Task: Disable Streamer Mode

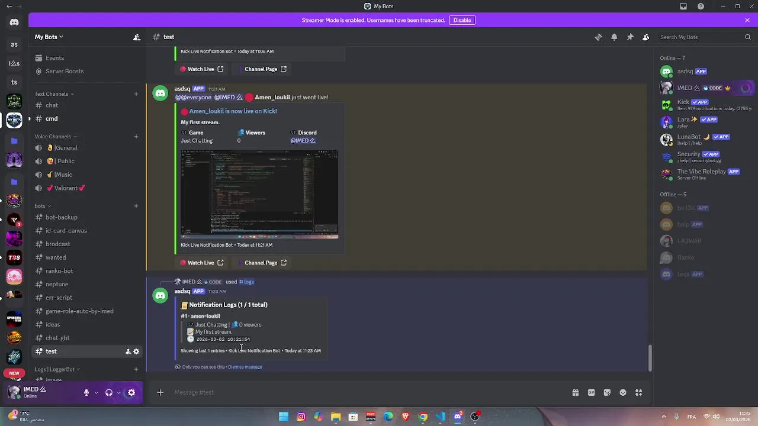Action: coord(462,20)
